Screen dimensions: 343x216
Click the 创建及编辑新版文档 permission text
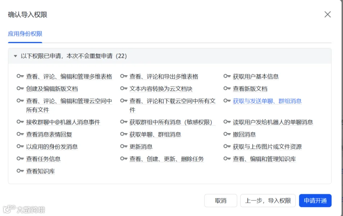point(52,89)
